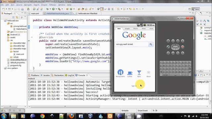Click the External Tools run icon

pyautogui.click(x=59, y=9)
